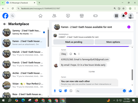Focus the Aa message input field
Viewport: 138px width, 103px height.
[99, 91]
